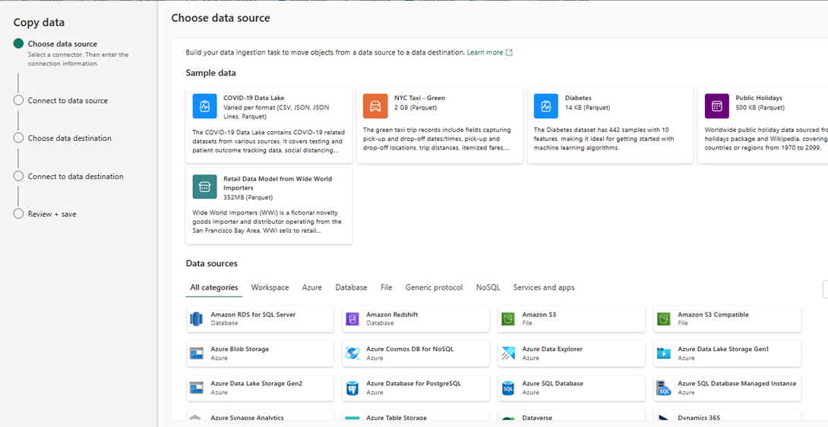
Task: Choose the Amazon S3 Compatible connector label
Action: pyautogui.click(x=713, y=315)
